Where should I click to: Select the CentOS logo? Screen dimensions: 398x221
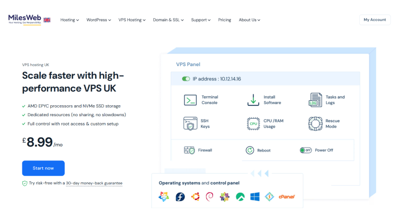[225, 197]
